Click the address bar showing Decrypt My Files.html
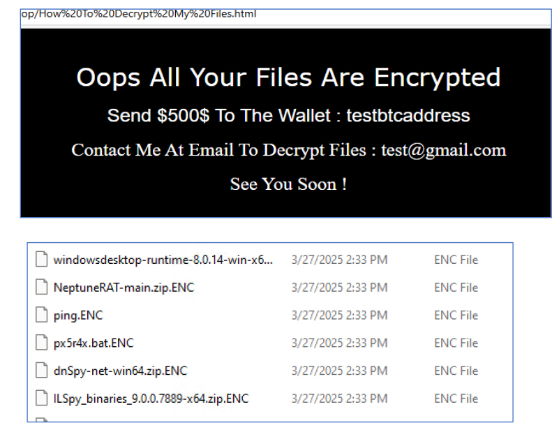Screen dimensions: 552x423 285,14
